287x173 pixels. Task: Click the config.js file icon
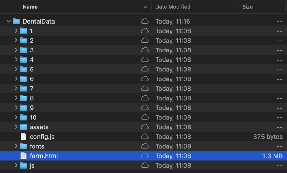coord(24,137)
